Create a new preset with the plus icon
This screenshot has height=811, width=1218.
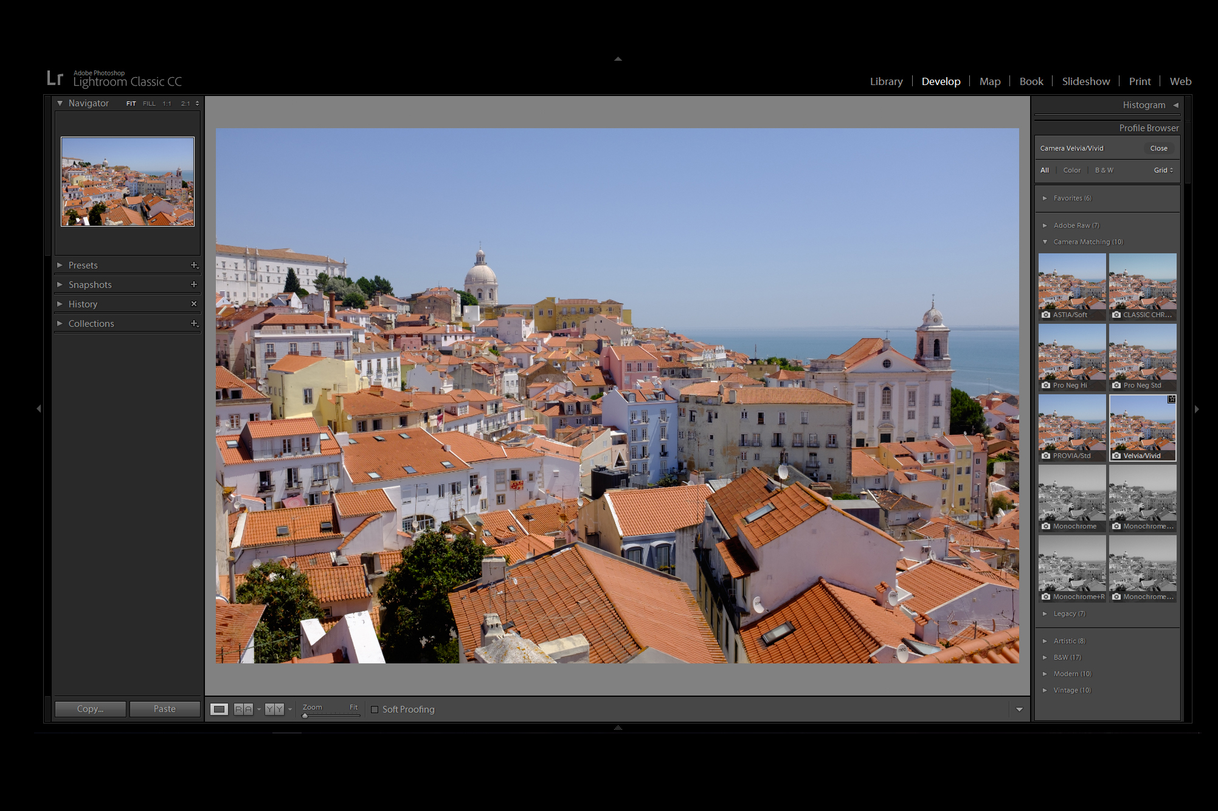(195, 265)
